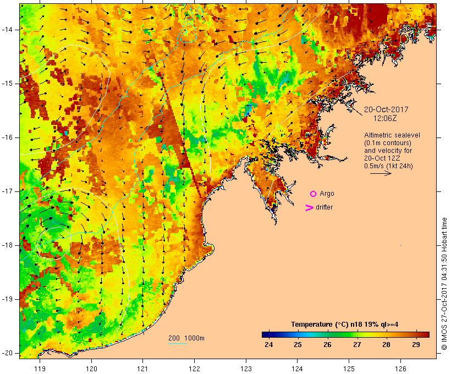Click the '12:06Z' time label
This screenshot has height=374, width=451.
coord(385,118)
